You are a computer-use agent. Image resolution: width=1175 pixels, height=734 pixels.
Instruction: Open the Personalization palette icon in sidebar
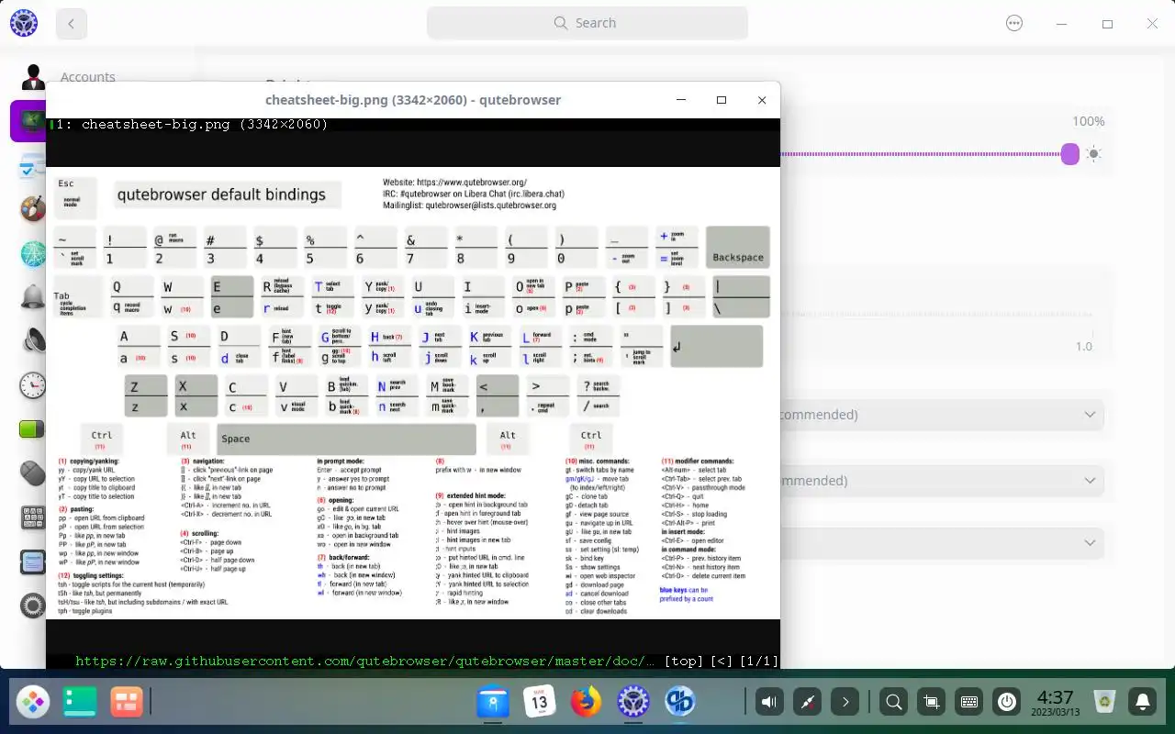coord(32,208)
